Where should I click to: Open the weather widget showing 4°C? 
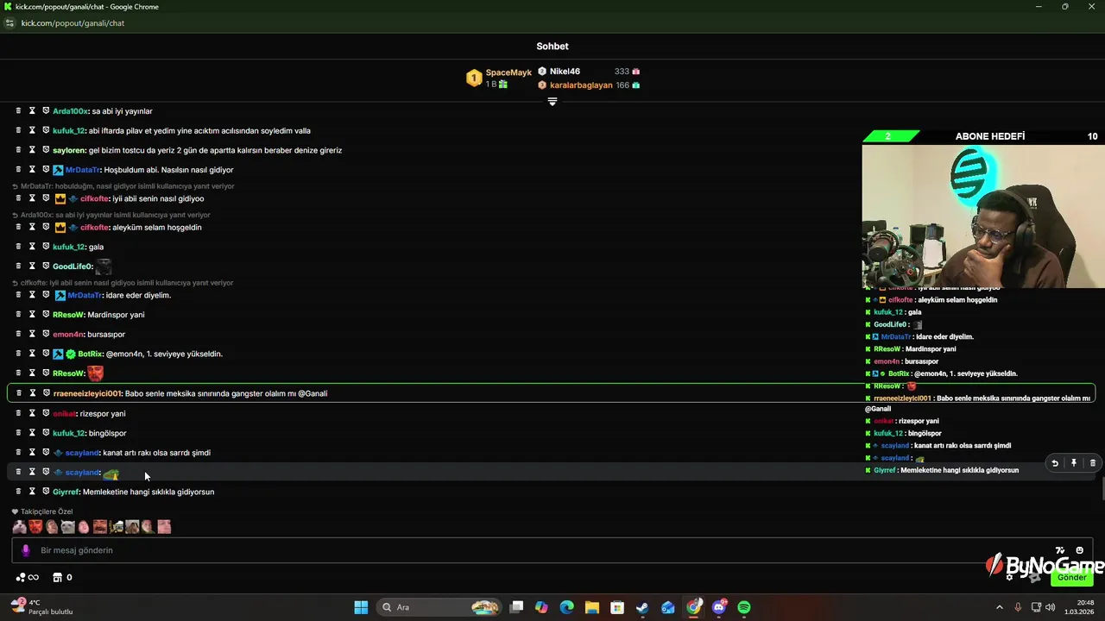(x=41, y=607)
